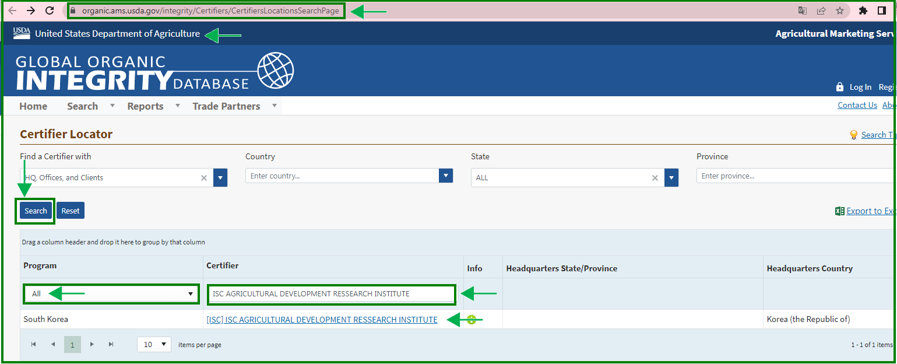The height and width of the screenshot is (364, 897).
Task: Go to the next results page arrow
Action: coord(92,345)
